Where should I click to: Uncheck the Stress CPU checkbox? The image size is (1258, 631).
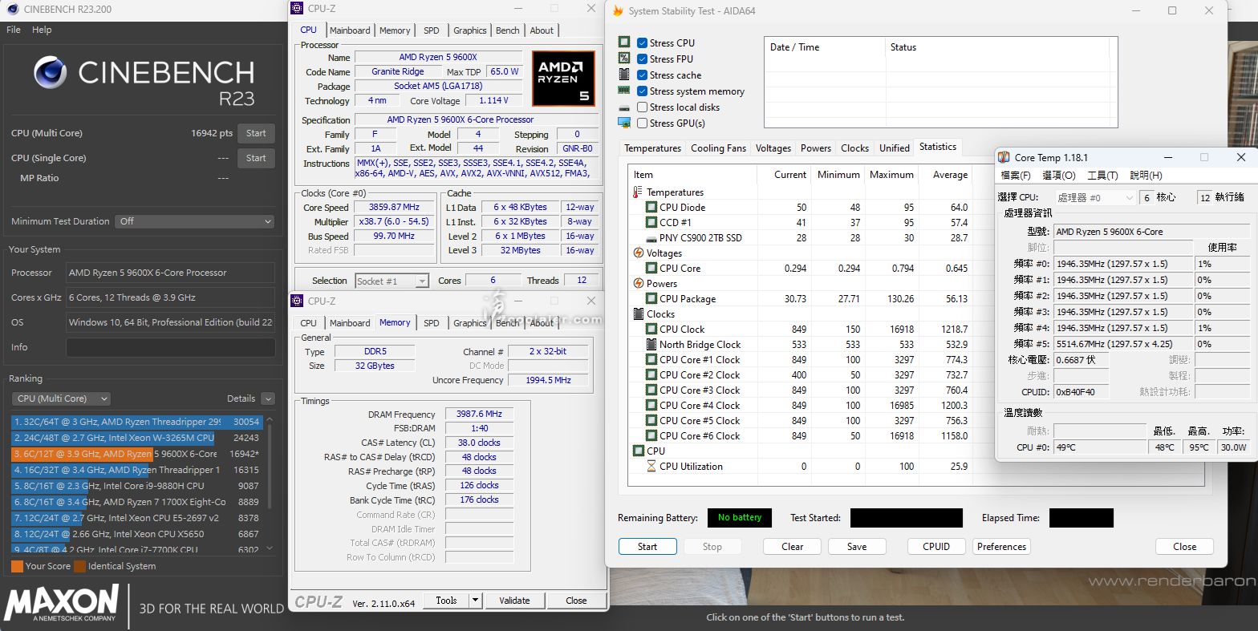tap(643, 42)
